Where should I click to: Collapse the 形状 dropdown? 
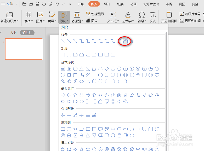tap(64, 17)
